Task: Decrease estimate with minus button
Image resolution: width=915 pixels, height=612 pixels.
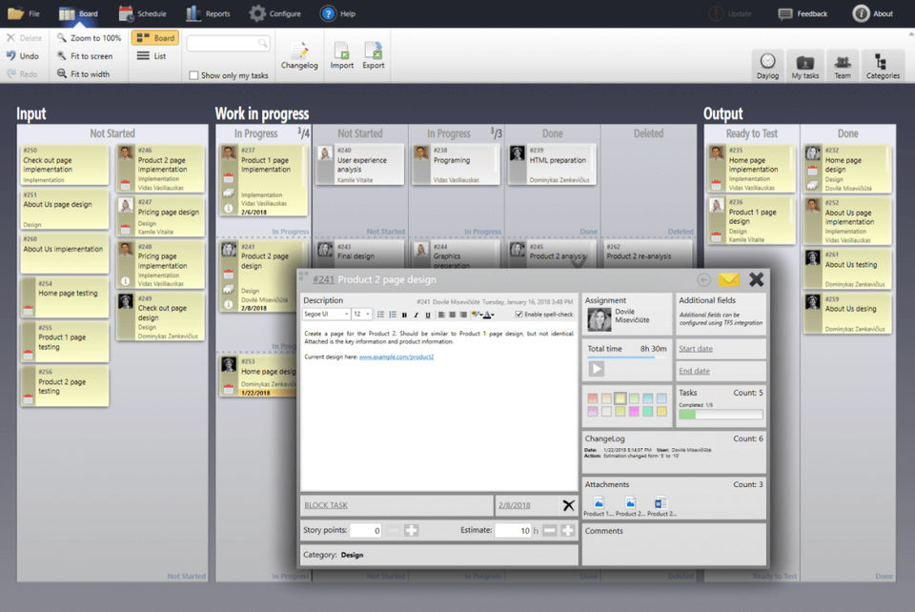Action: click(x=549, y=530)
